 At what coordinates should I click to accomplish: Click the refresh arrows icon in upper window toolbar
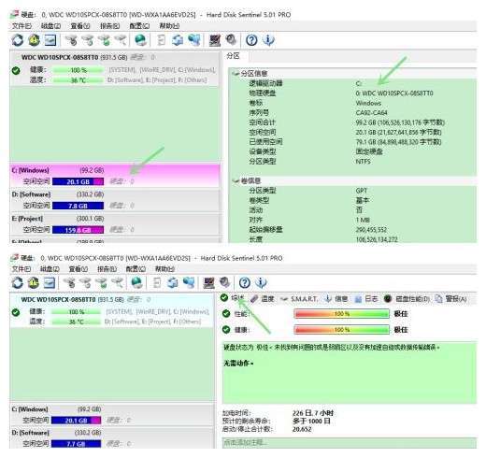[x=18, y=40]
